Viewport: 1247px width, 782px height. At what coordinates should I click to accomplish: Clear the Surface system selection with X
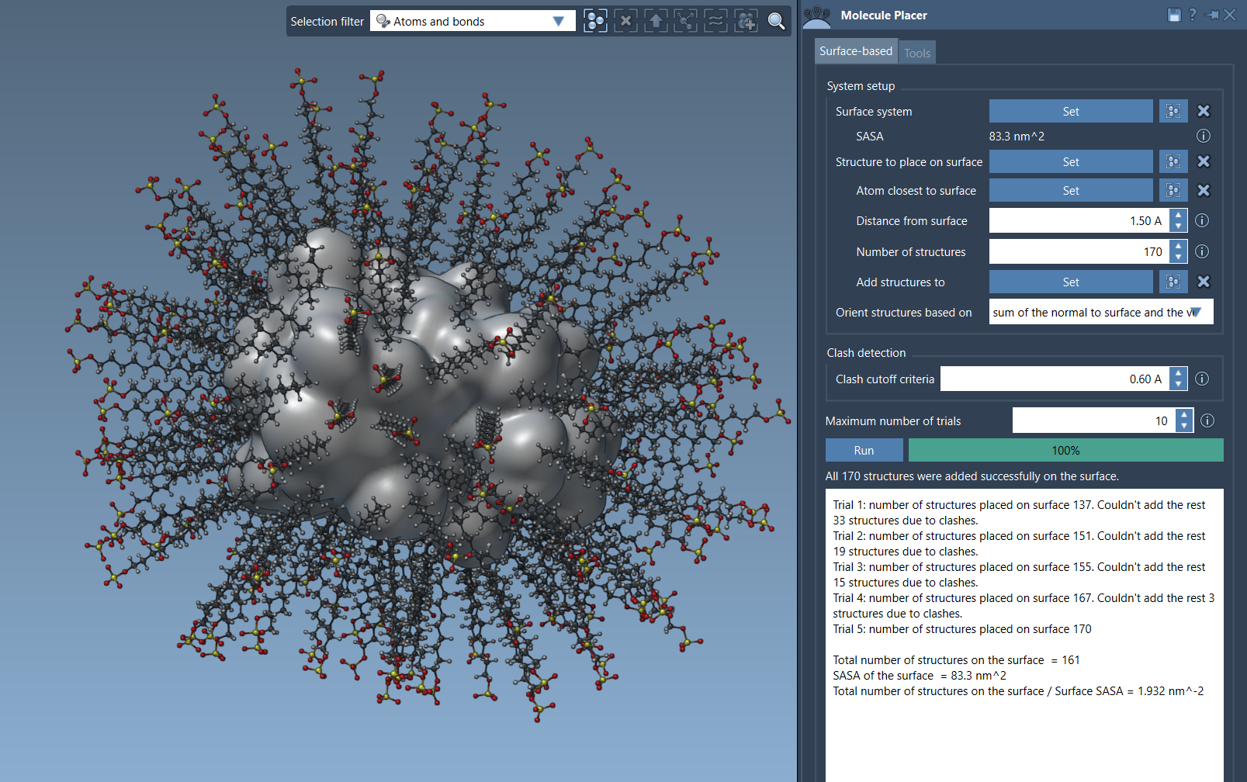[1204, 111]
